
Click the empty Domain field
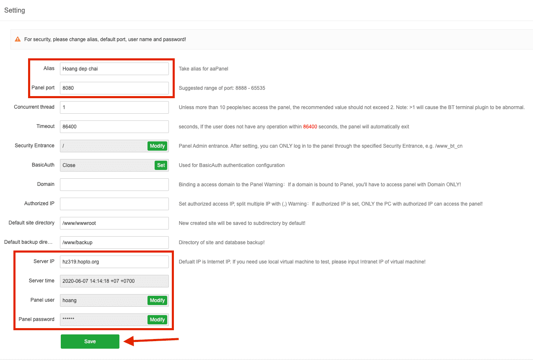[114, 185]
